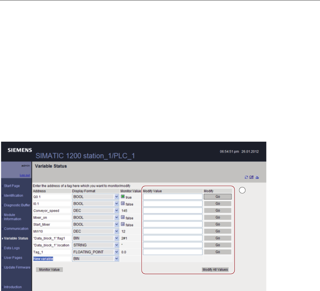Viewport: 320px width, 291px height.
Task: Click Go button for Start_Mixer row
Action: (218, 224)
